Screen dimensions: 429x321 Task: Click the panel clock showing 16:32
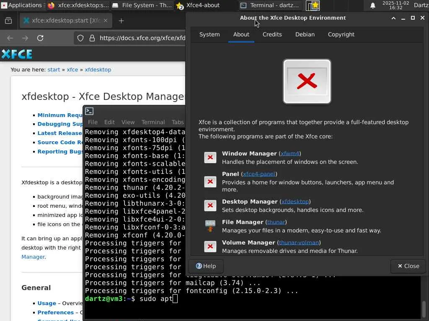pos(395,5)
